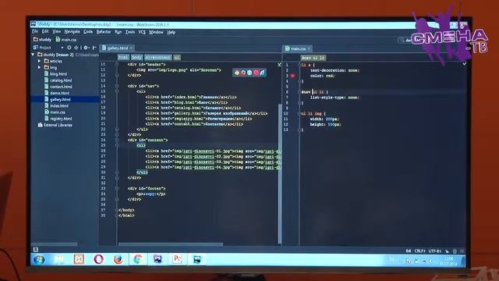Image resolution: width=499 pixels, height=281 pixels.
Task: Open in Safari from browser popup
Action: (x=249, y=73)
